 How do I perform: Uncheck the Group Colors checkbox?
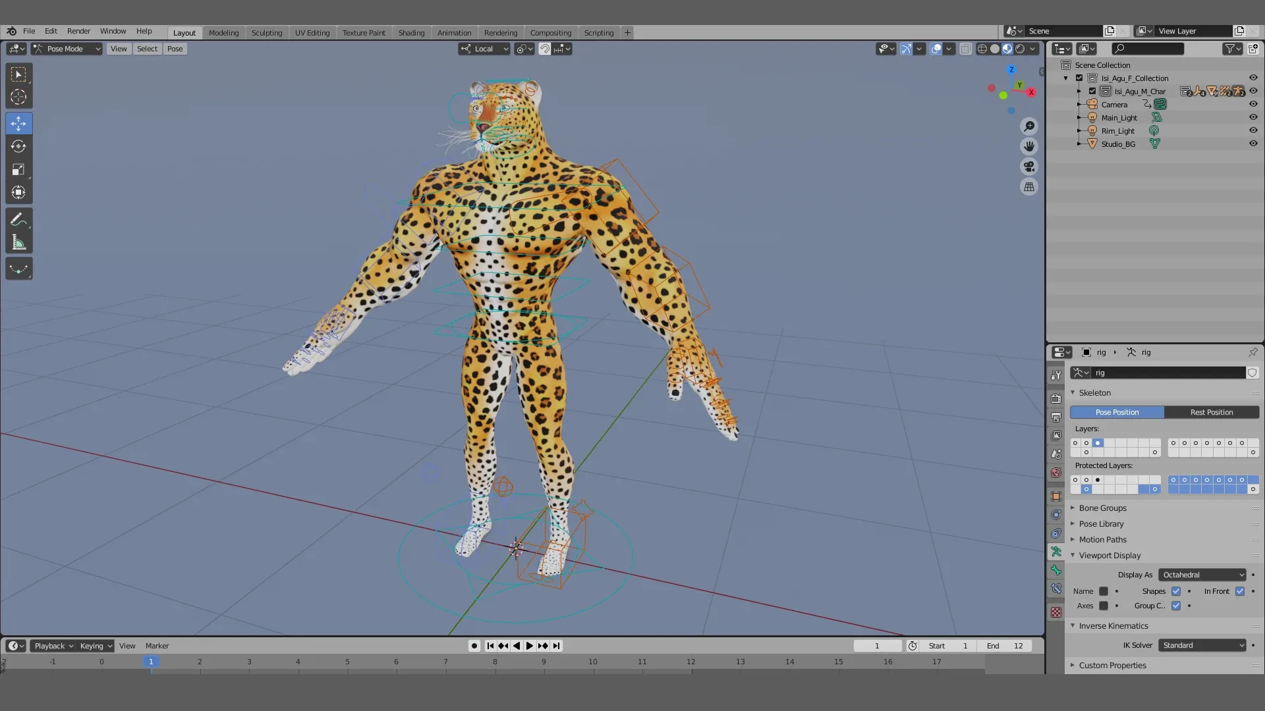(x=1176, y=606)
